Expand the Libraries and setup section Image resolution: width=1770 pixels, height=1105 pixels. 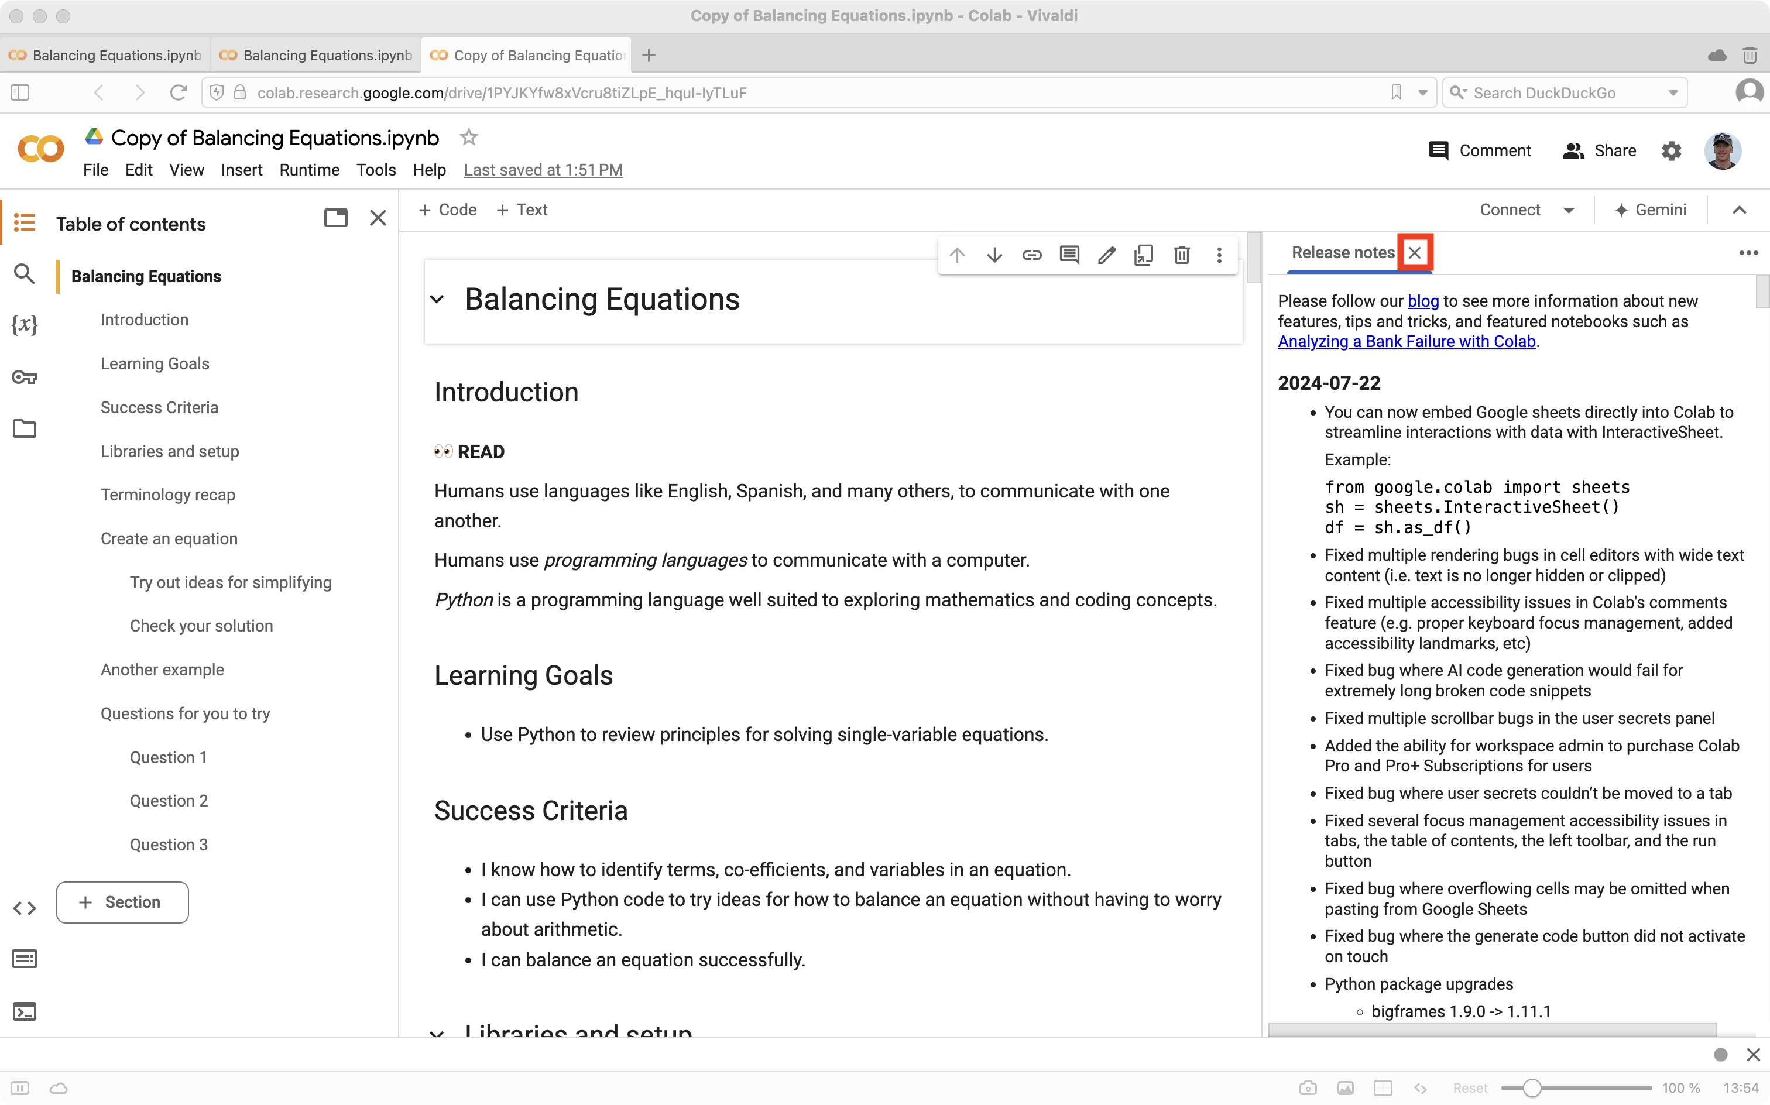[438, 1031]
